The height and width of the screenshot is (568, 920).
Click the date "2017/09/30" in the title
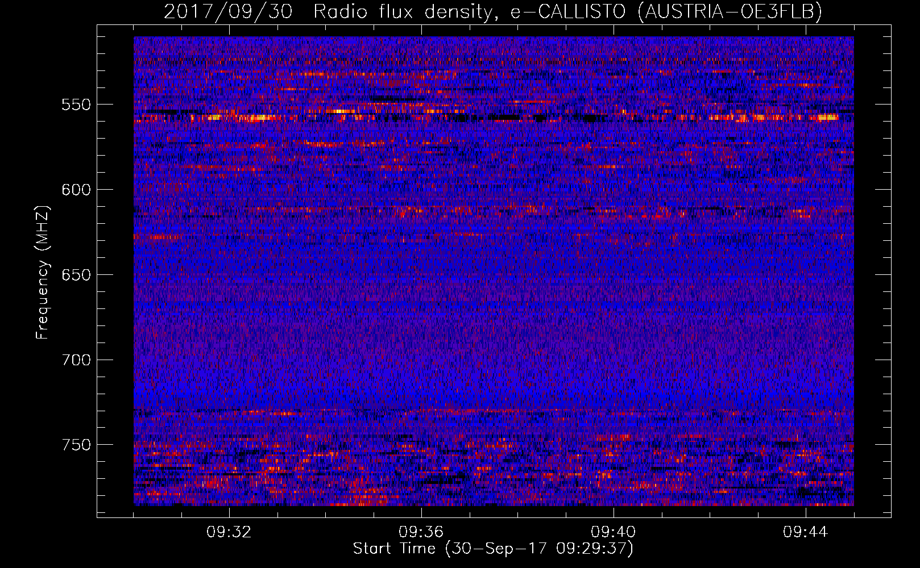(x=228, y=12)
